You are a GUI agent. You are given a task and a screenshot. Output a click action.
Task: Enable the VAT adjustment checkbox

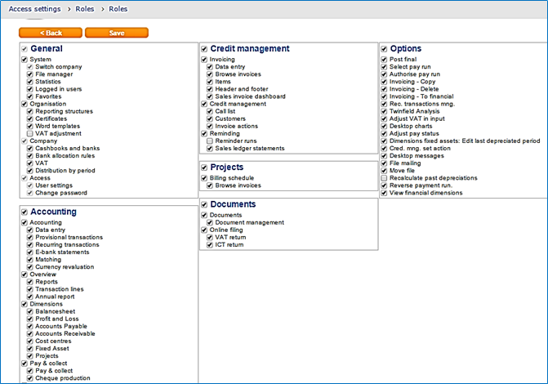click(30, 134)
